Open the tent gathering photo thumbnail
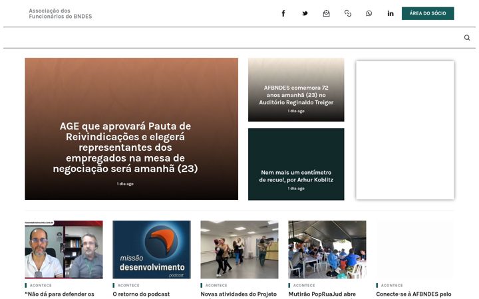The height and width of the screenshot is (299, 479). pyautogui.click(x=327, y=250)
